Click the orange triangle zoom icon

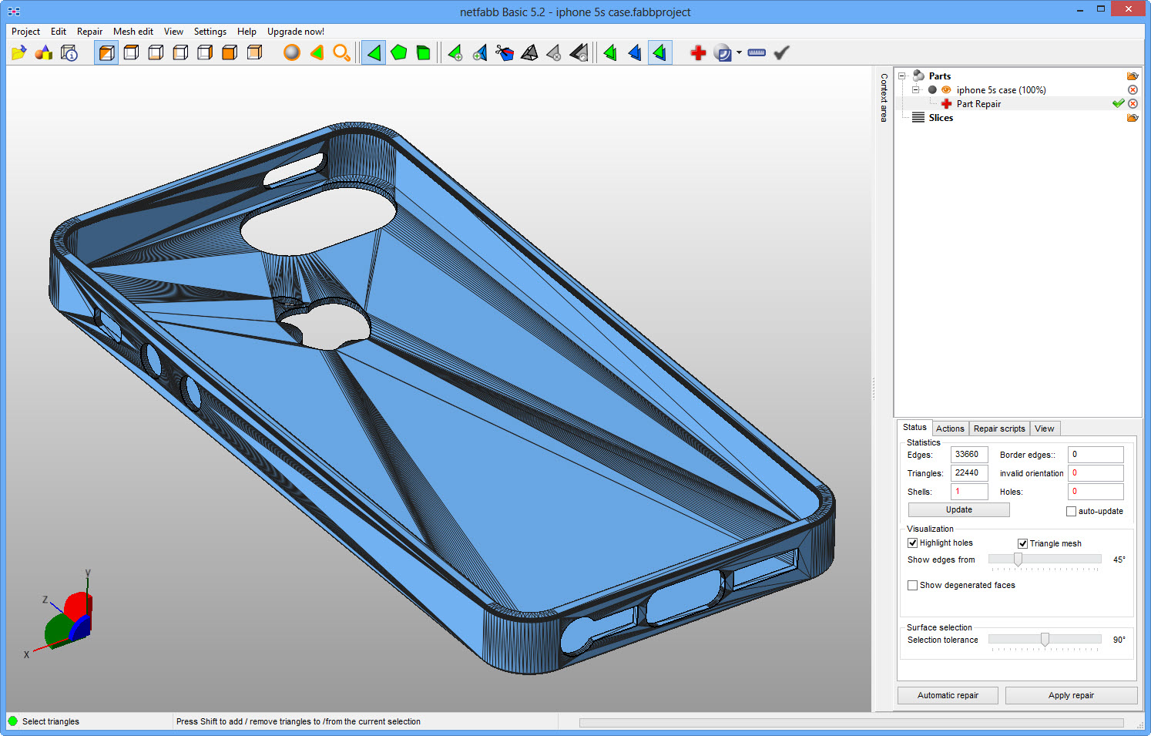coord(317,52)
